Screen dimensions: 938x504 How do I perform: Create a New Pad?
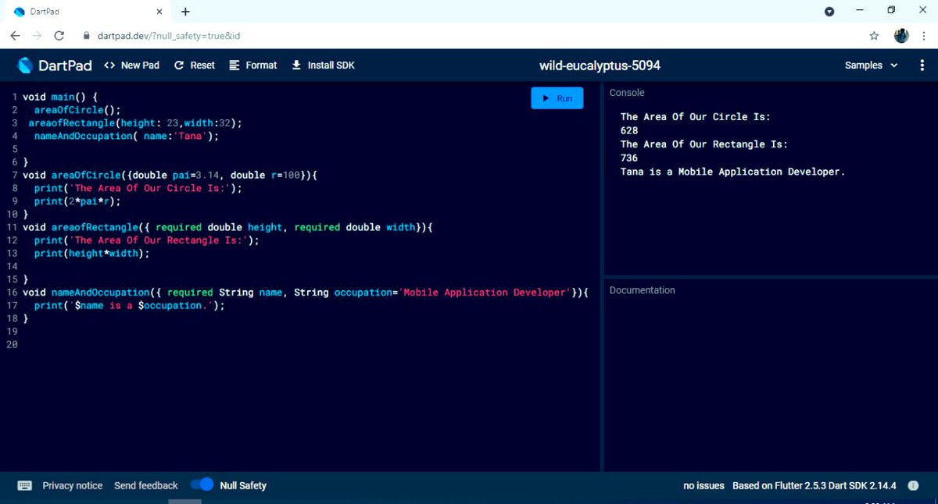tap(131, 66)
